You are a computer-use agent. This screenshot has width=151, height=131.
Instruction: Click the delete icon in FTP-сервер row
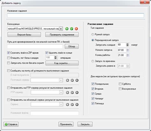click(x=77, y=92)
